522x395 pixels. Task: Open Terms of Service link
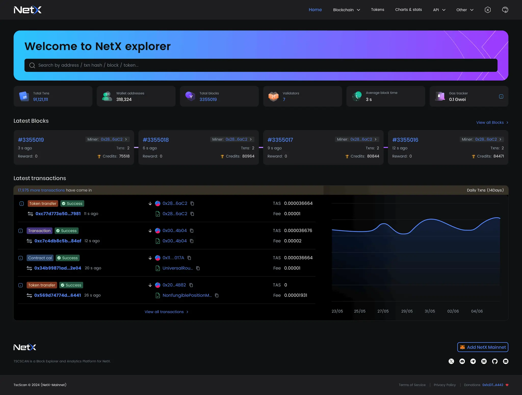pos(412,385)
